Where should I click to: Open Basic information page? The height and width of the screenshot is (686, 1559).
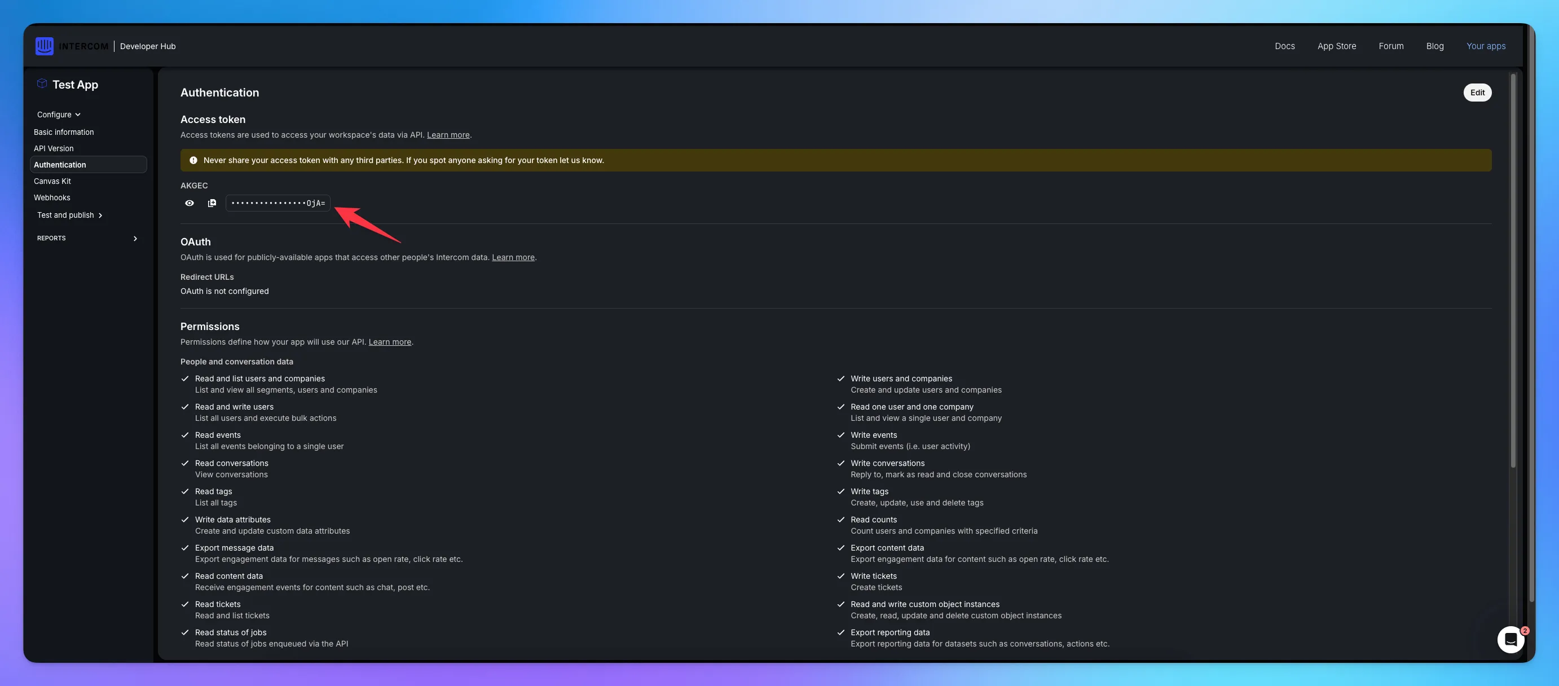pos(64,132)
